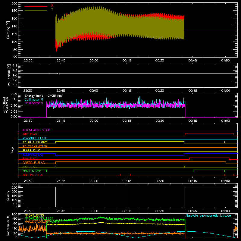
Task: Click the SAA_FLAG label
Action: click(30, 158)
